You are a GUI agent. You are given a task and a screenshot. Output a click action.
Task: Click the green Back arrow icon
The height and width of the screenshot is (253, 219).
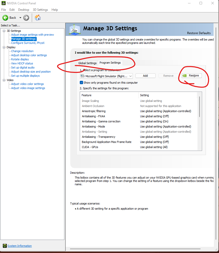(5, 18)
